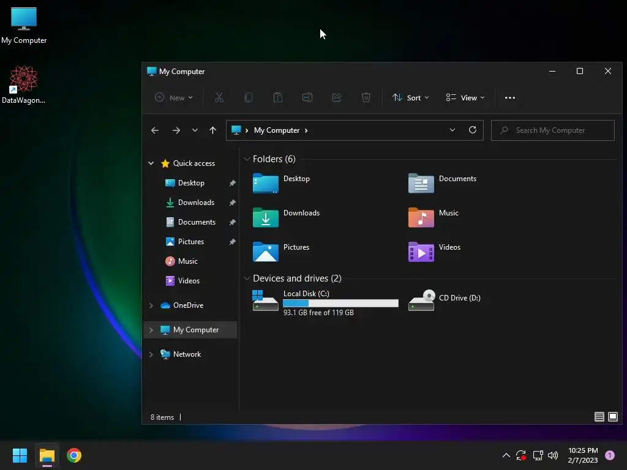Open recent locations dropdown beside forward arrow

pyautogui.click(x=195, y=130)
